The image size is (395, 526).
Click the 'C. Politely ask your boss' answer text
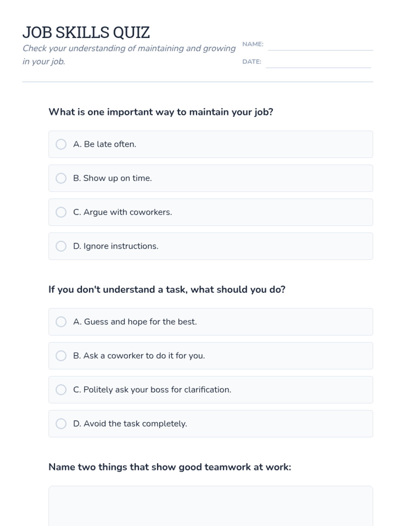(x=152, y=390)
